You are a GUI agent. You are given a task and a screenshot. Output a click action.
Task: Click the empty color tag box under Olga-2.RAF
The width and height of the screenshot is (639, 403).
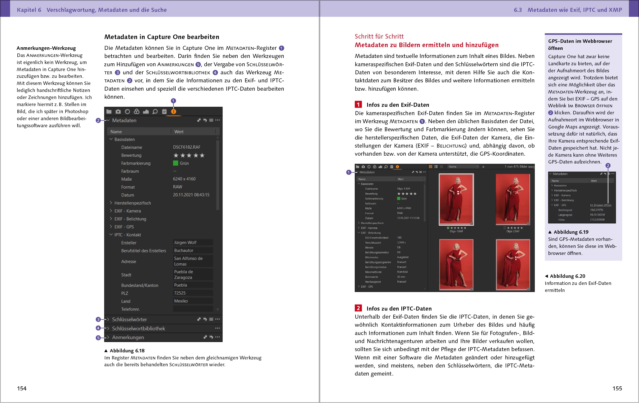(x=504, y=228)
